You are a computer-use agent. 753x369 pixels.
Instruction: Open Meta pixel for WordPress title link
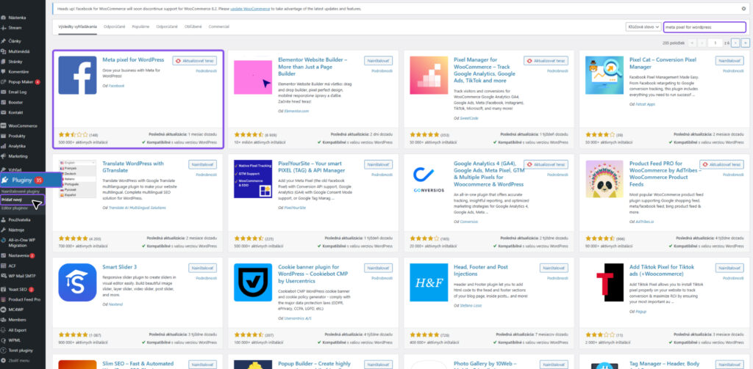pyautogui.click(x=134, y=60)
